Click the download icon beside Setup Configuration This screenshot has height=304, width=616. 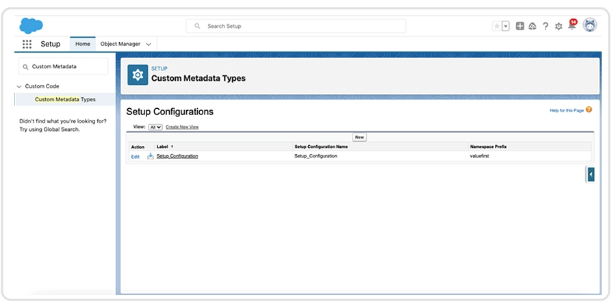point(151,156)
